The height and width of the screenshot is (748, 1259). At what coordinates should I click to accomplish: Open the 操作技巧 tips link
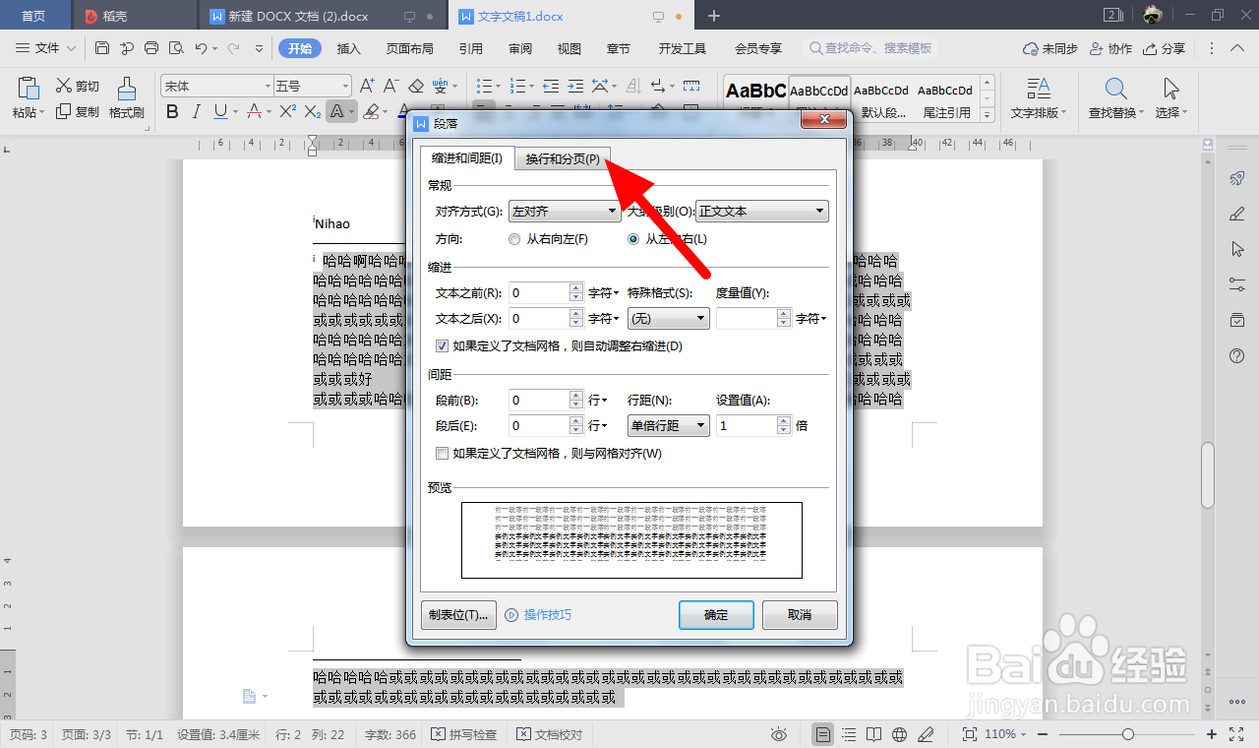538,615
